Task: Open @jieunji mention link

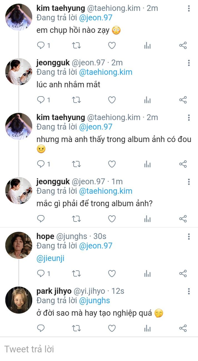Action: tap(50, 258)
